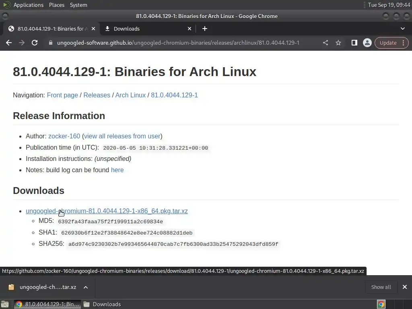Viewport: 412px width, 309px height.
Task: Click the 81.0.4044.129-1 breadcrumb link
Action: pos(174,95)
